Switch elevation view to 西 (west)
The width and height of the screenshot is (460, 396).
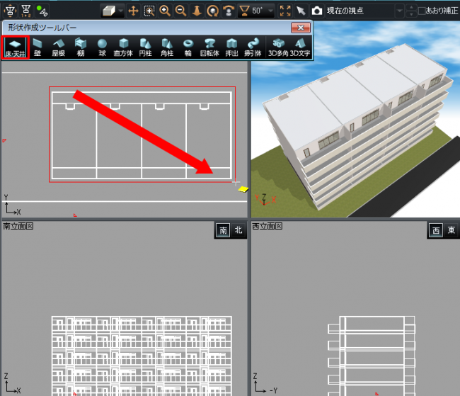[x=436, y=230]
